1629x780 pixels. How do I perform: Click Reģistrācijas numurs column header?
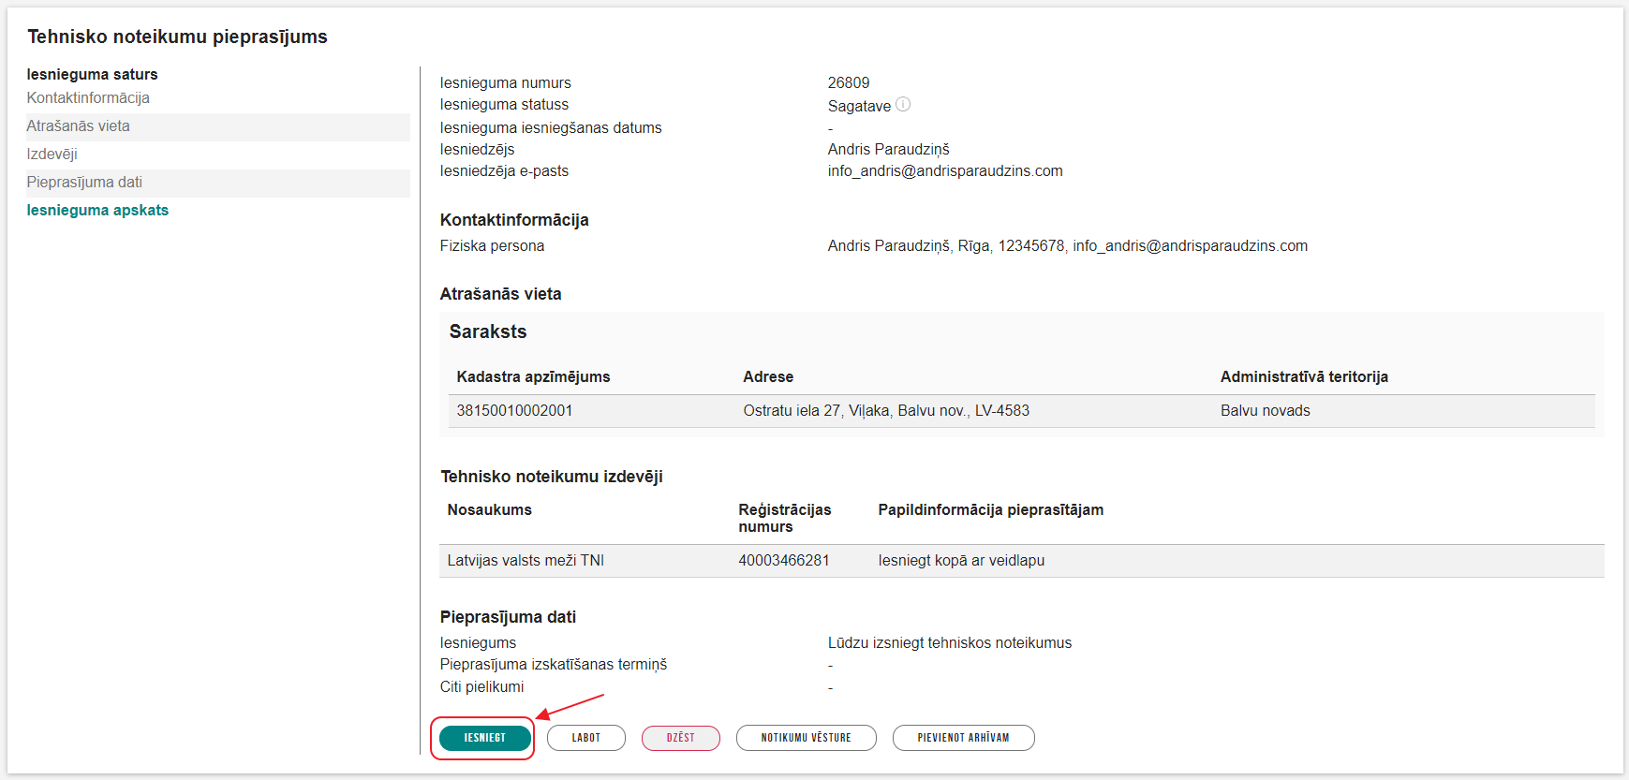pos(785,519)
